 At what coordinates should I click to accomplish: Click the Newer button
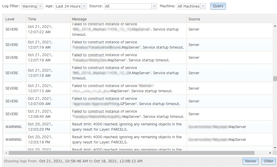click(x=250, y=161)
